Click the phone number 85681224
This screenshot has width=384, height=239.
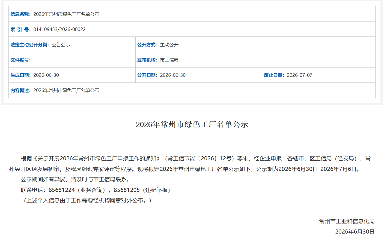62,190
